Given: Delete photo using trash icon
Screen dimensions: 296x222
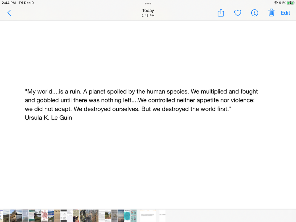Looking at the screenshot, I should click(x=271, y=13).
